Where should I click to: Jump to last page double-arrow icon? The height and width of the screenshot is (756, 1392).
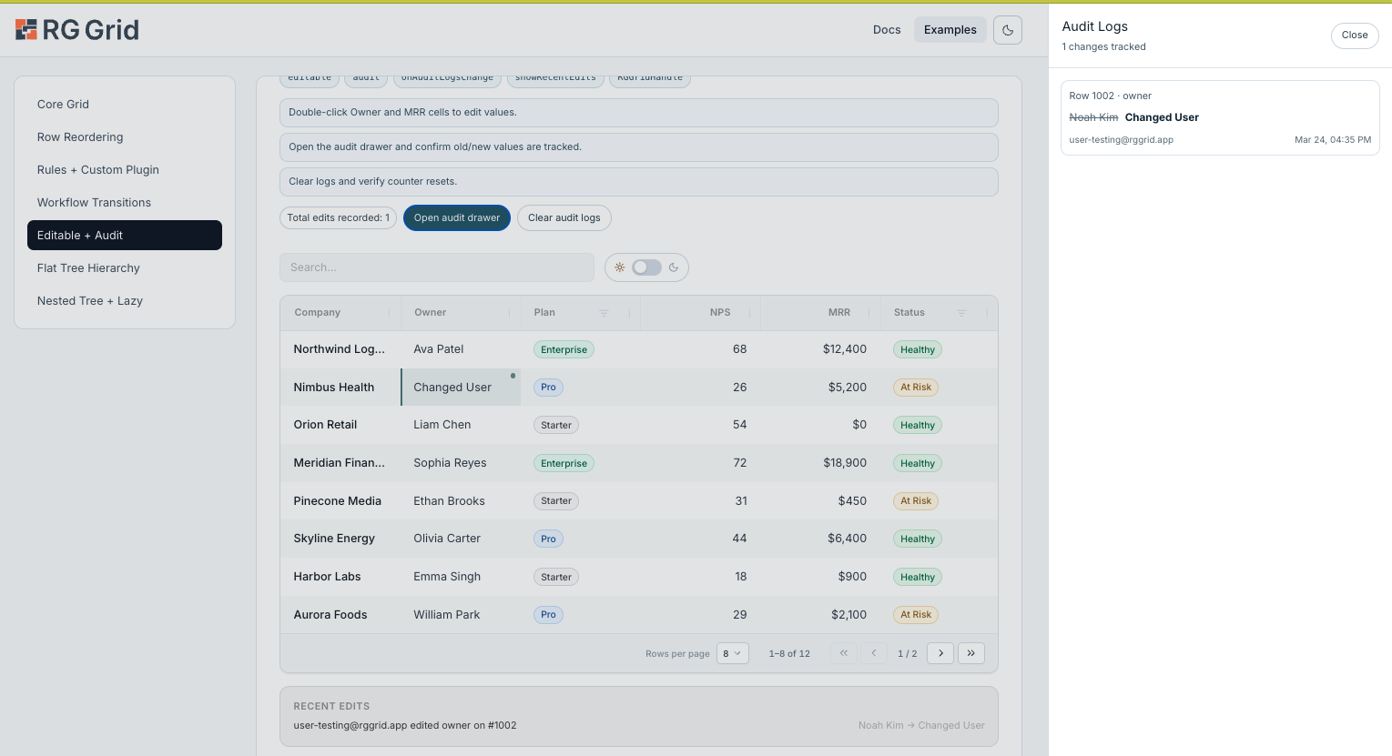coord(971,653)
